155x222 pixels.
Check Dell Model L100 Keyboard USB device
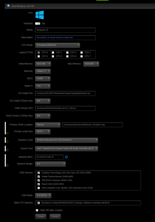39,188
